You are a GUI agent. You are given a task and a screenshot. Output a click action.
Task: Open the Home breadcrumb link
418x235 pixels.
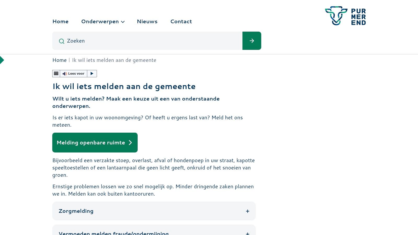60,60
